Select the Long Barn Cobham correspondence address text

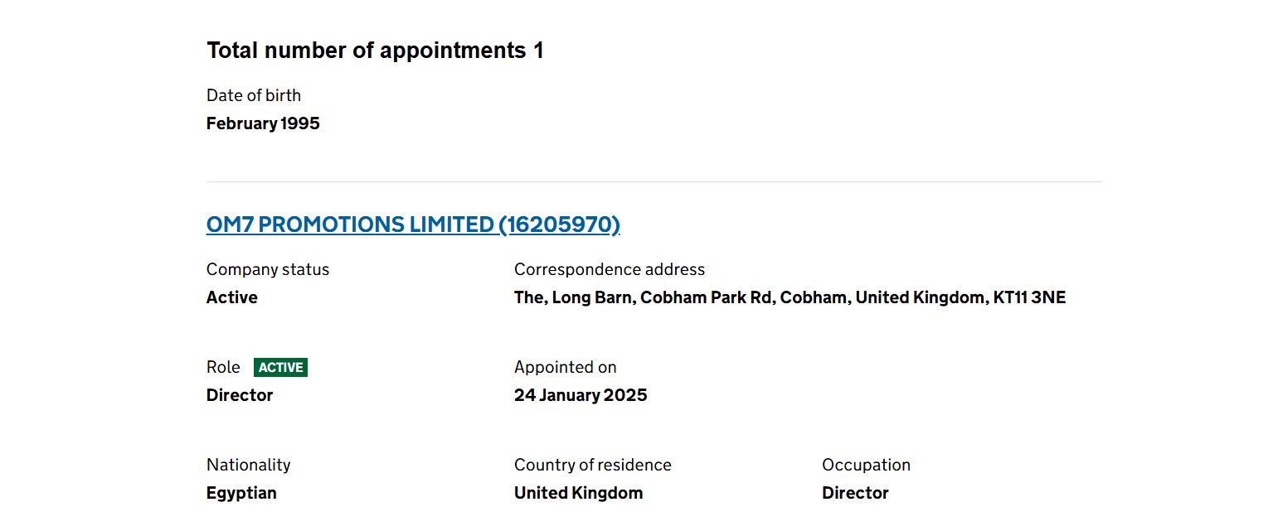(790, 297)
